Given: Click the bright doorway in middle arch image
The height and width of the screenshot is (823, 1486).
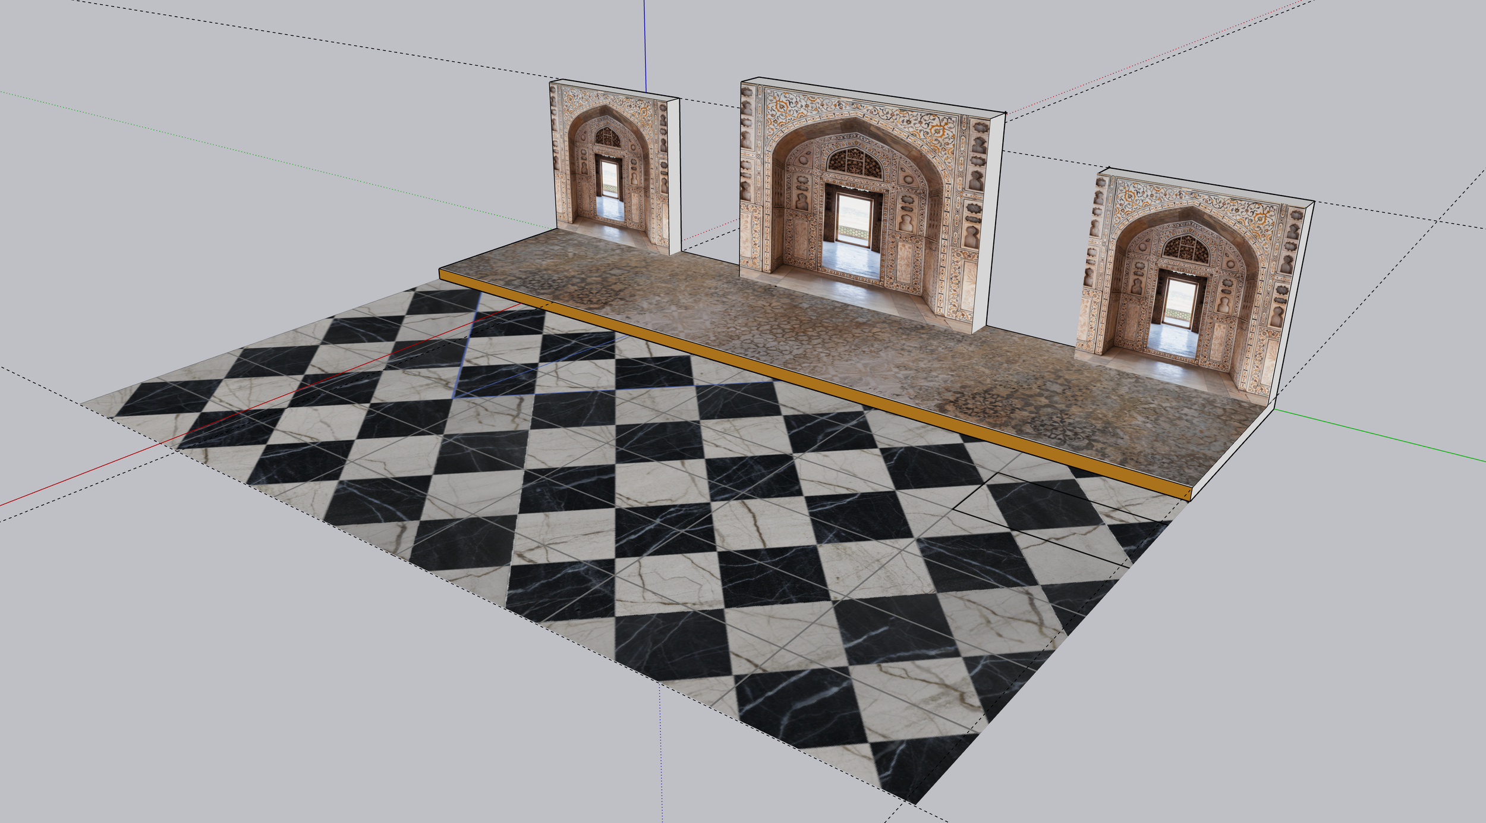Looking at the screenshot, I should coord(854,219).
